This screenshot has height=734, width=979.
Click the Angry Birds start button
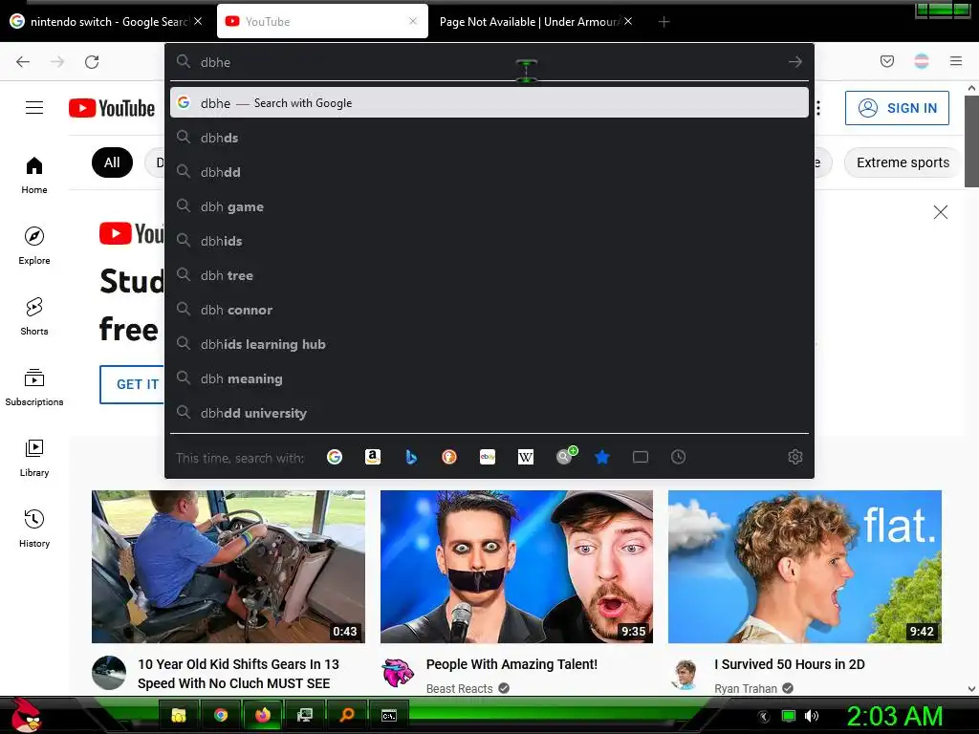point(25,715)
